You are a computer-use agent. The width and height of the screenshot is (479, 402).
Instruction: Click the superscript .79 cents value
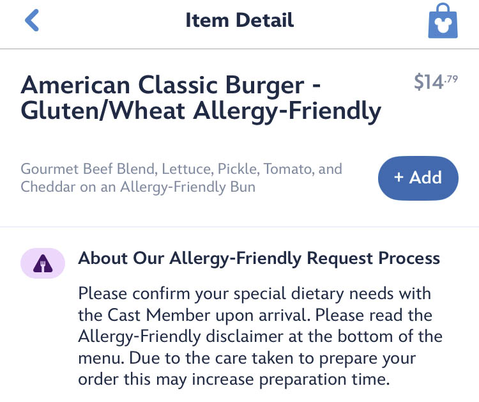[450, 78]
